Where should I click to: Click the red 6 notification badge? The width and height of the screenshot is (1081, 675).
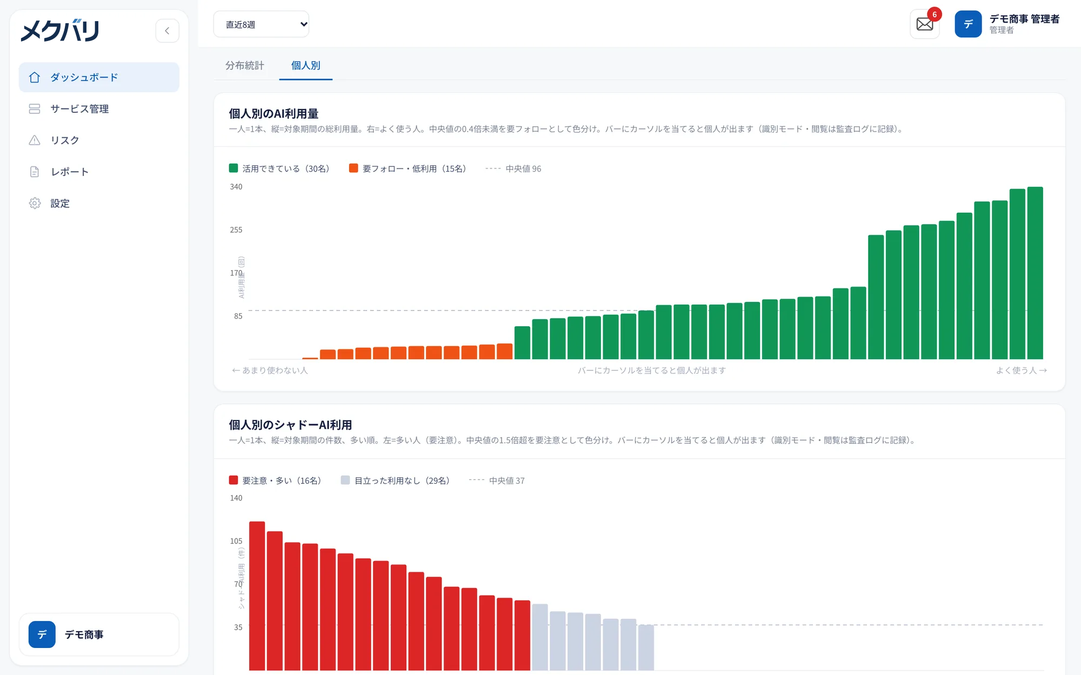pos(935,15)
